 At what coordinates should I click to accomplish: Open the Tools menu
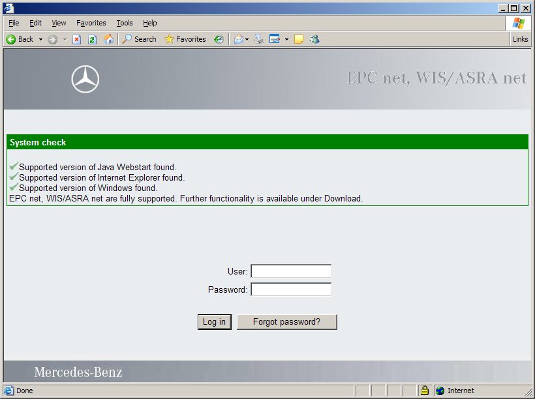click(x=124, y=23)
